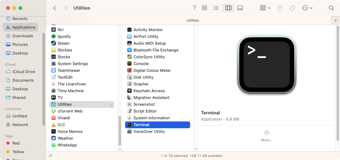Image resolution: width=340 pixels, height=160 pixels.
Task: Switch to icon grid view
Action: 204,8
